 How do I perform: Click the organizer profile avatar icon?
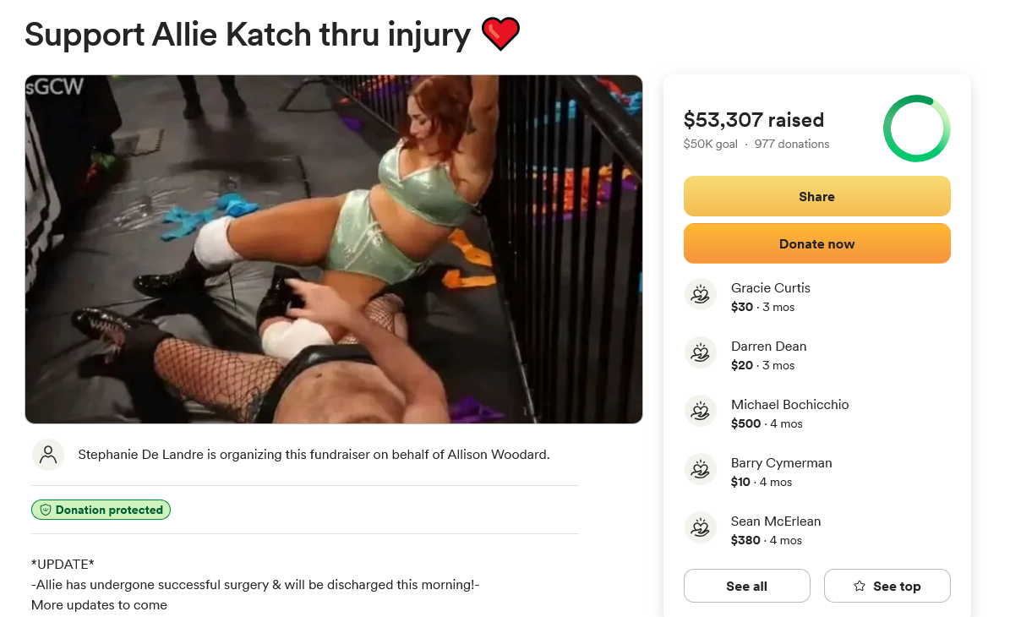(x=48, y=455)
